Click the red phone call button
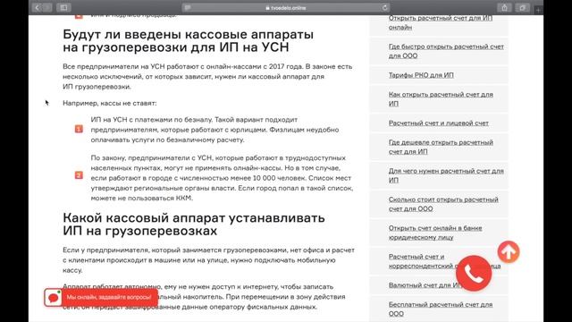 [474, 274]
